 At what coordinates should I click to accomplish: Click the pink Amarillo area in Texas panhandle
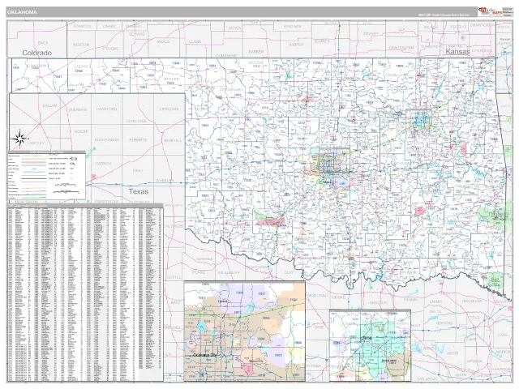tap(92, 177)
